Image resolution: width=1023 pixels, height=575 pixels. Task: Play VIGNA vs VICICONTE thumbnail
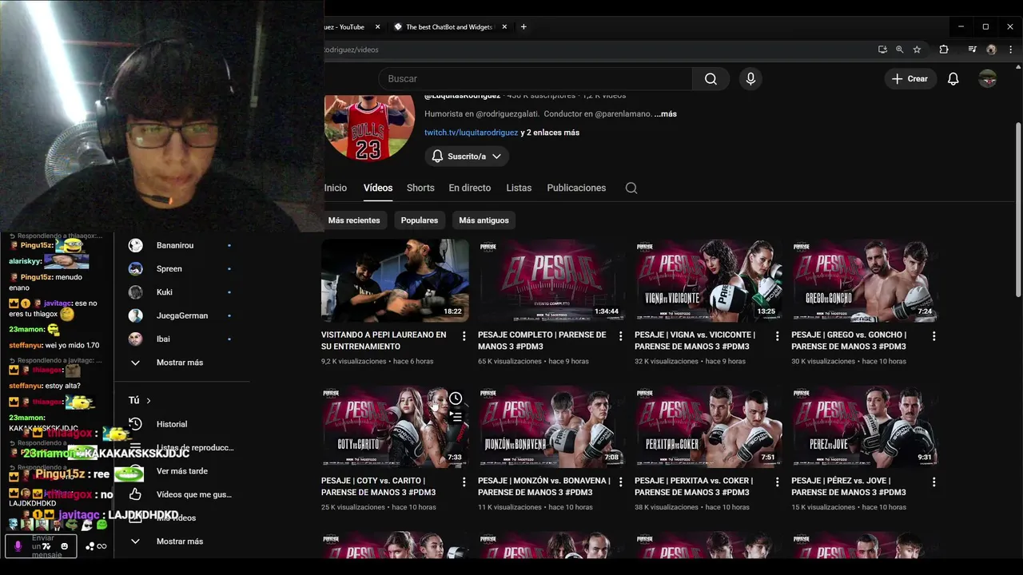708,280
